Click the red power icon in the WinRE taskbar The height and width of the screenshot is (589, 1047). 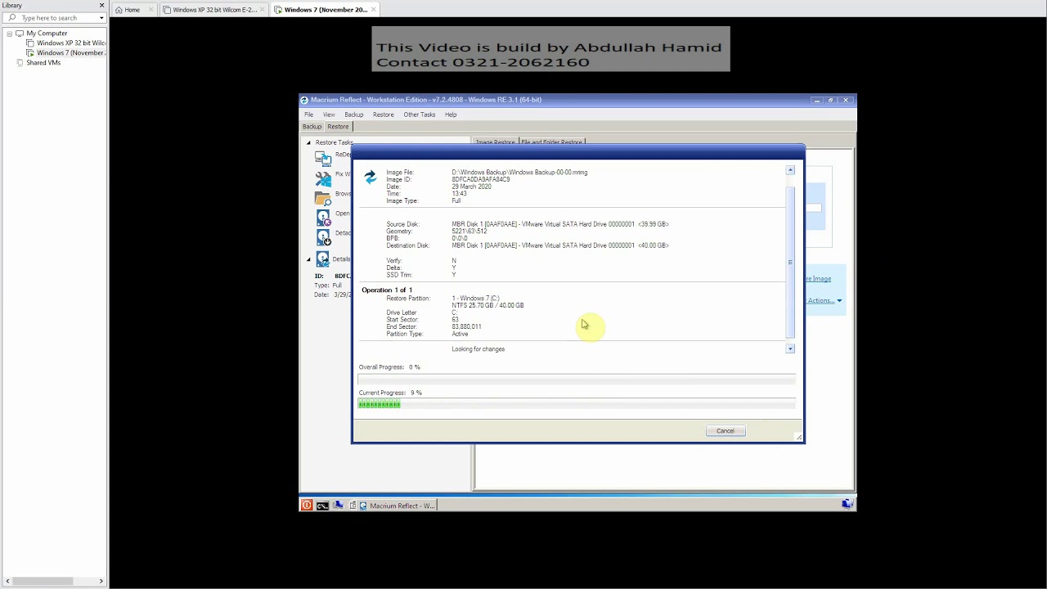[x=307, y=506]
